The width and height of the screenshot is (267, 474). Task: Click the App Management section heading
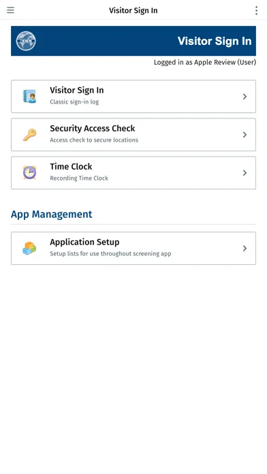(x=51, y=215)
